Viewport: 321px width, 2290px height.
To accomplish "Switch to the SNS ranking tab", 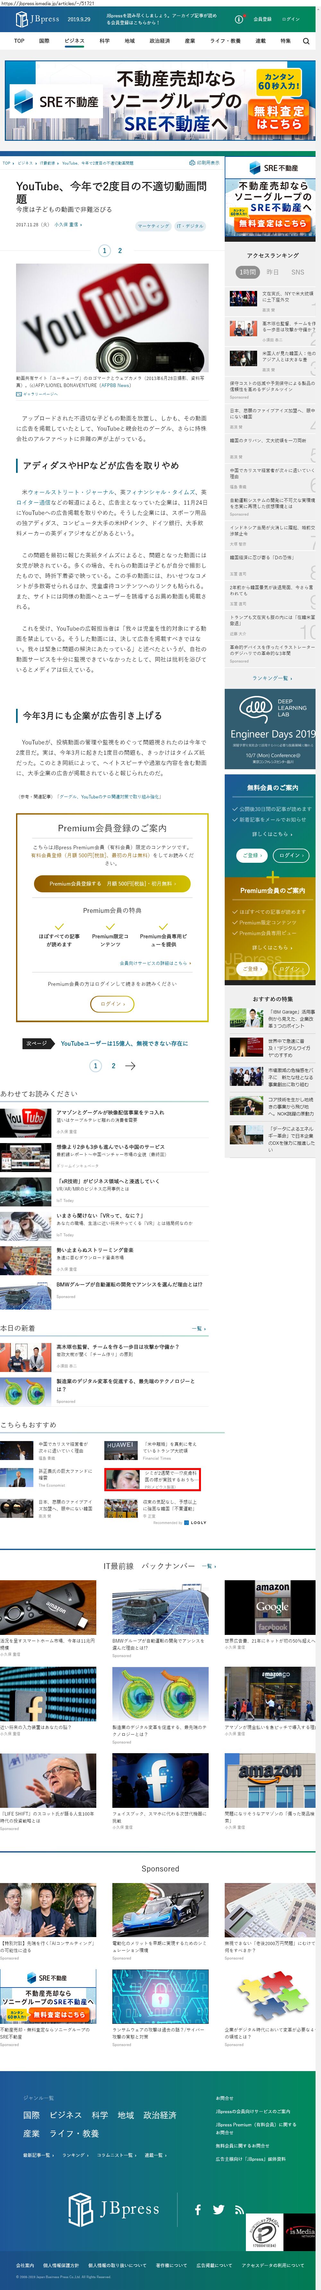I will coord(297,272).
